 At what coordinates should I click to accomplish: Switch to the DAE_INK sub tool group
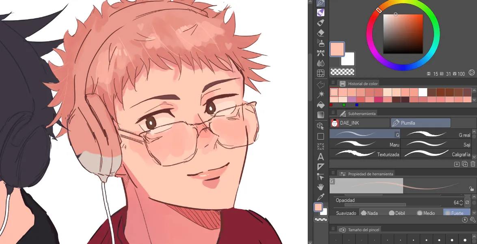[x=360, y=123]
